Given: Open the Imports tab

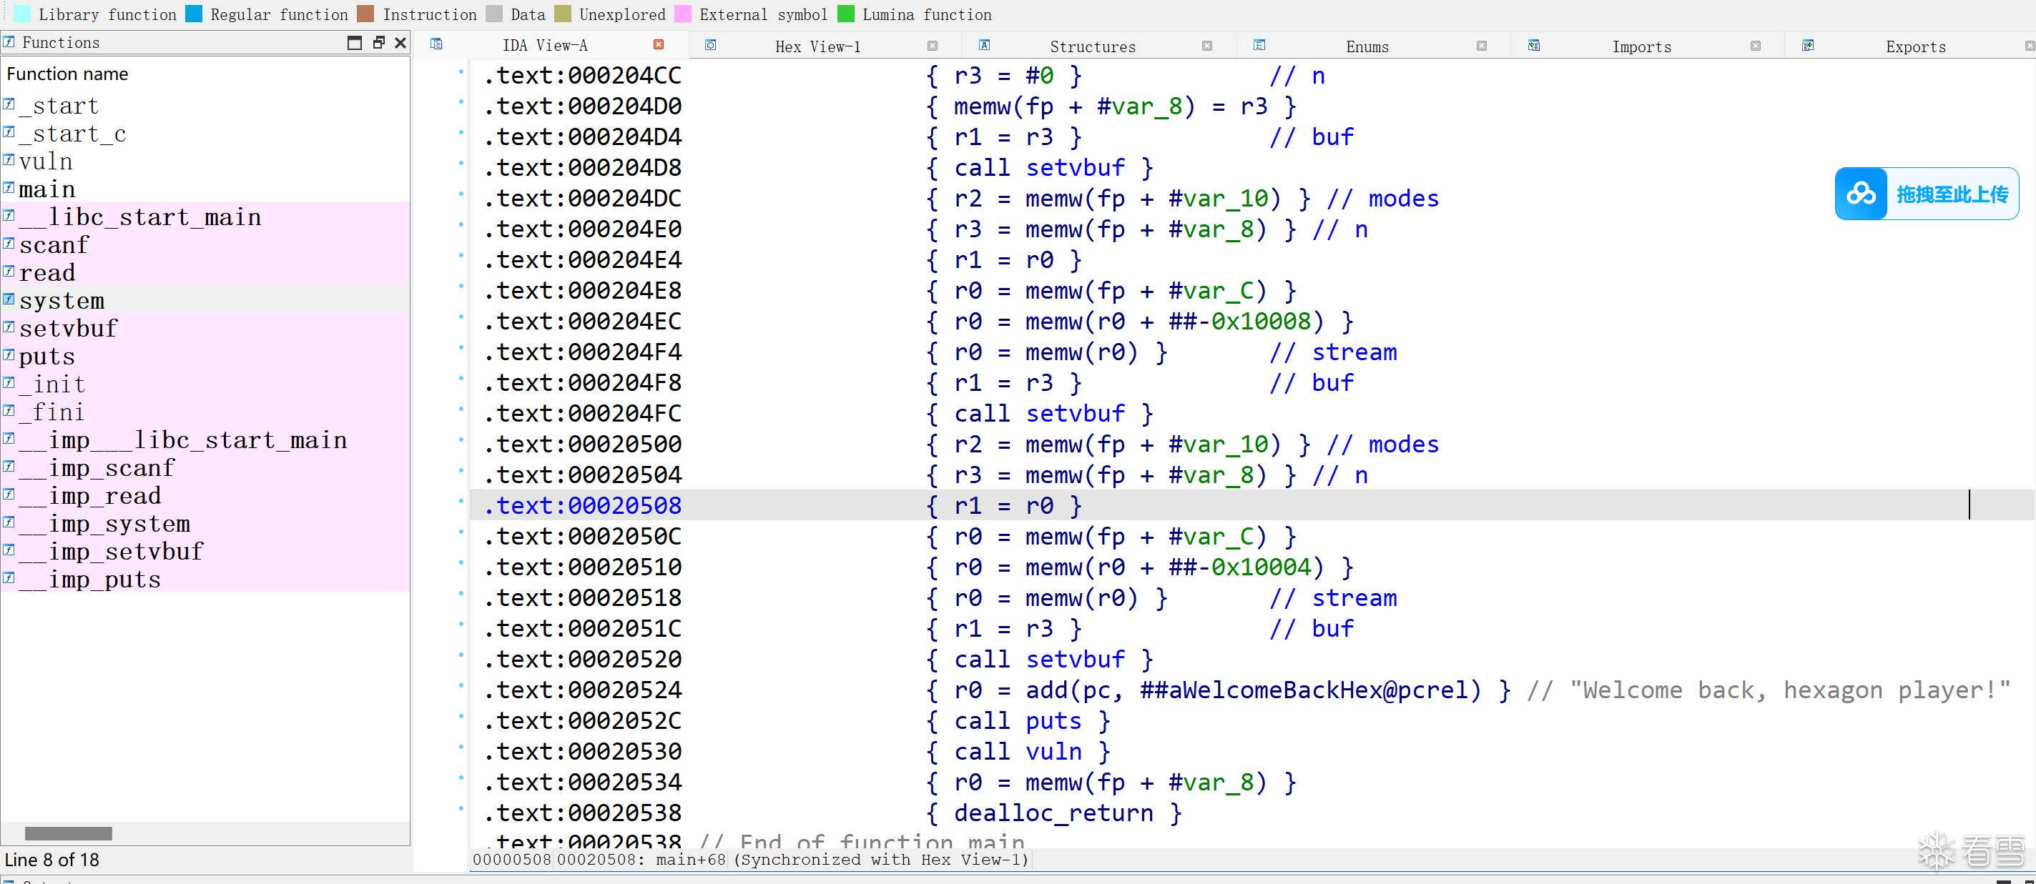Looking at the screenshot, I should [1642, 46].
